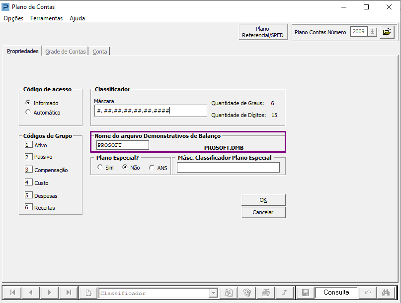Switch to Conta tab

pyautogui.click(x=100, y=52)
